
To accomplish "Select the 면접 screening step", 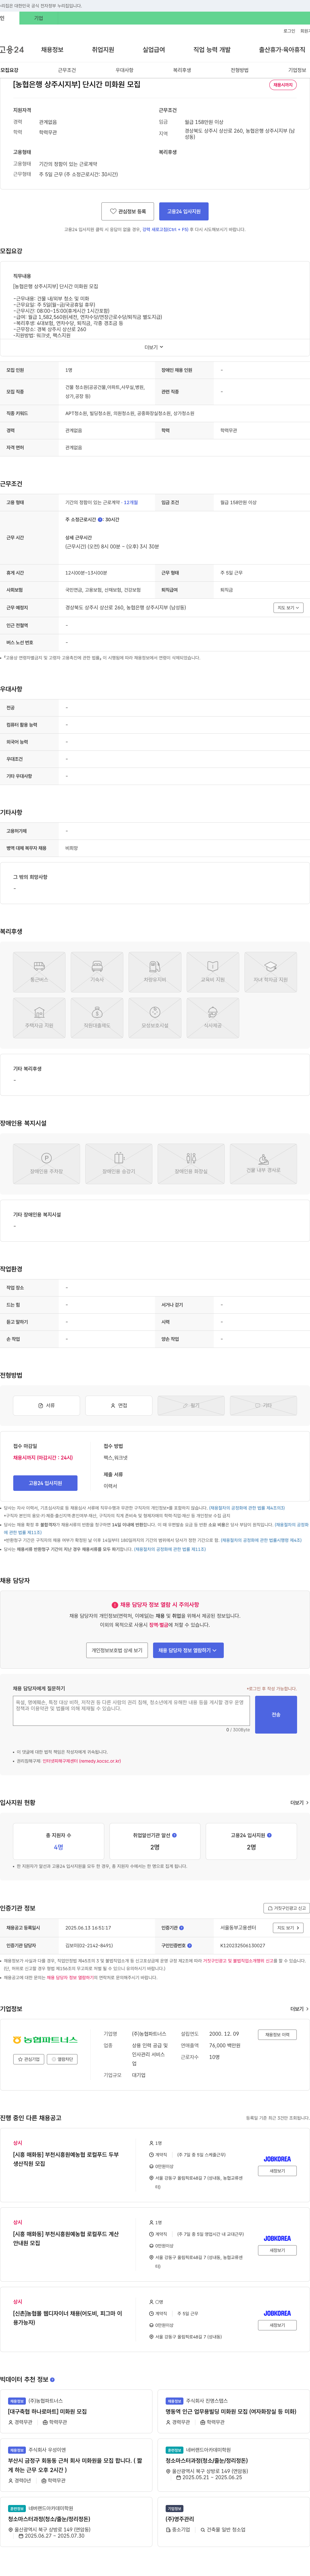I will point(119,1405).
